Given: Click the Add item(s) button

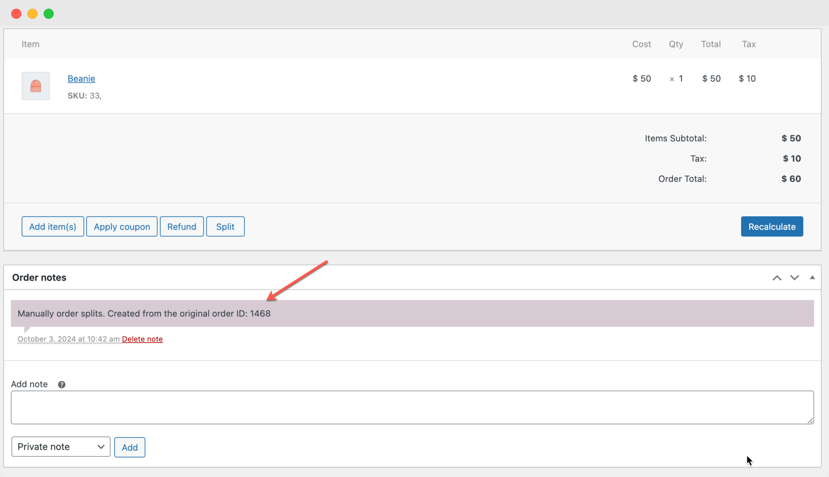Looking at the screenshot, I should click(x=53, y=227).
